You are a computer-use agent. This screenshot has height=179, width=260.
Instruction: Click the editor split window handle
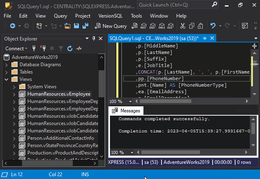click(x=254, y=46)
